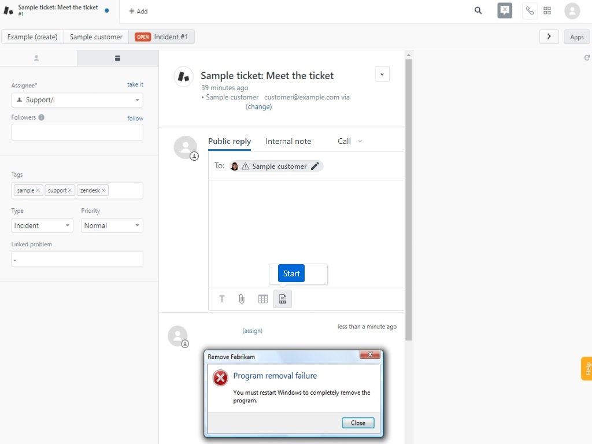Expand the Assignee dropdown
Viewport: 592px width, 444px height.
(137, 100)
